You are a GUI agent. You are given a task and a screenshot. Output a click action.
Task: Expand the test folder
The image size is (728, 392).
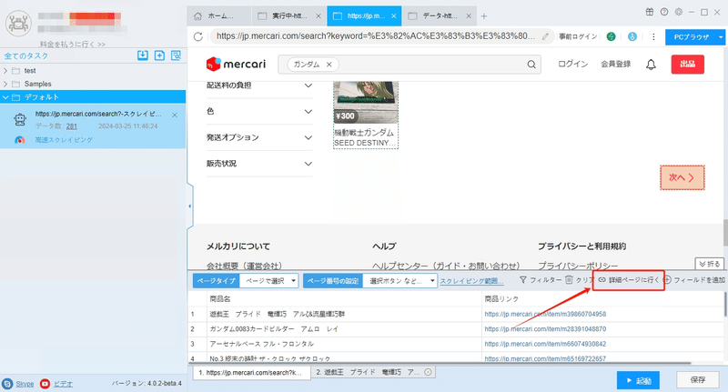point(5,71)
